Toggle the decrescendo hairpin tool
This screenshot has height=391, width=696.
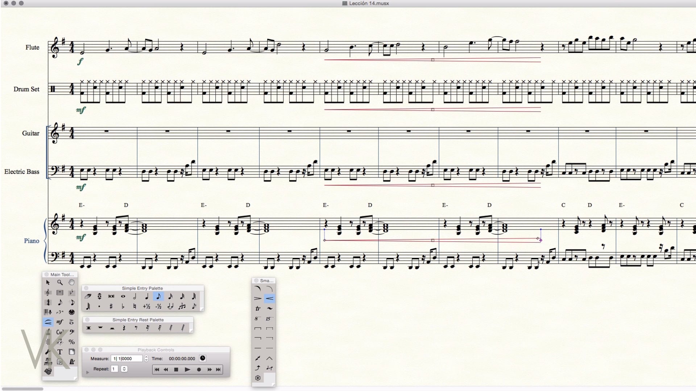coord(258,299)
